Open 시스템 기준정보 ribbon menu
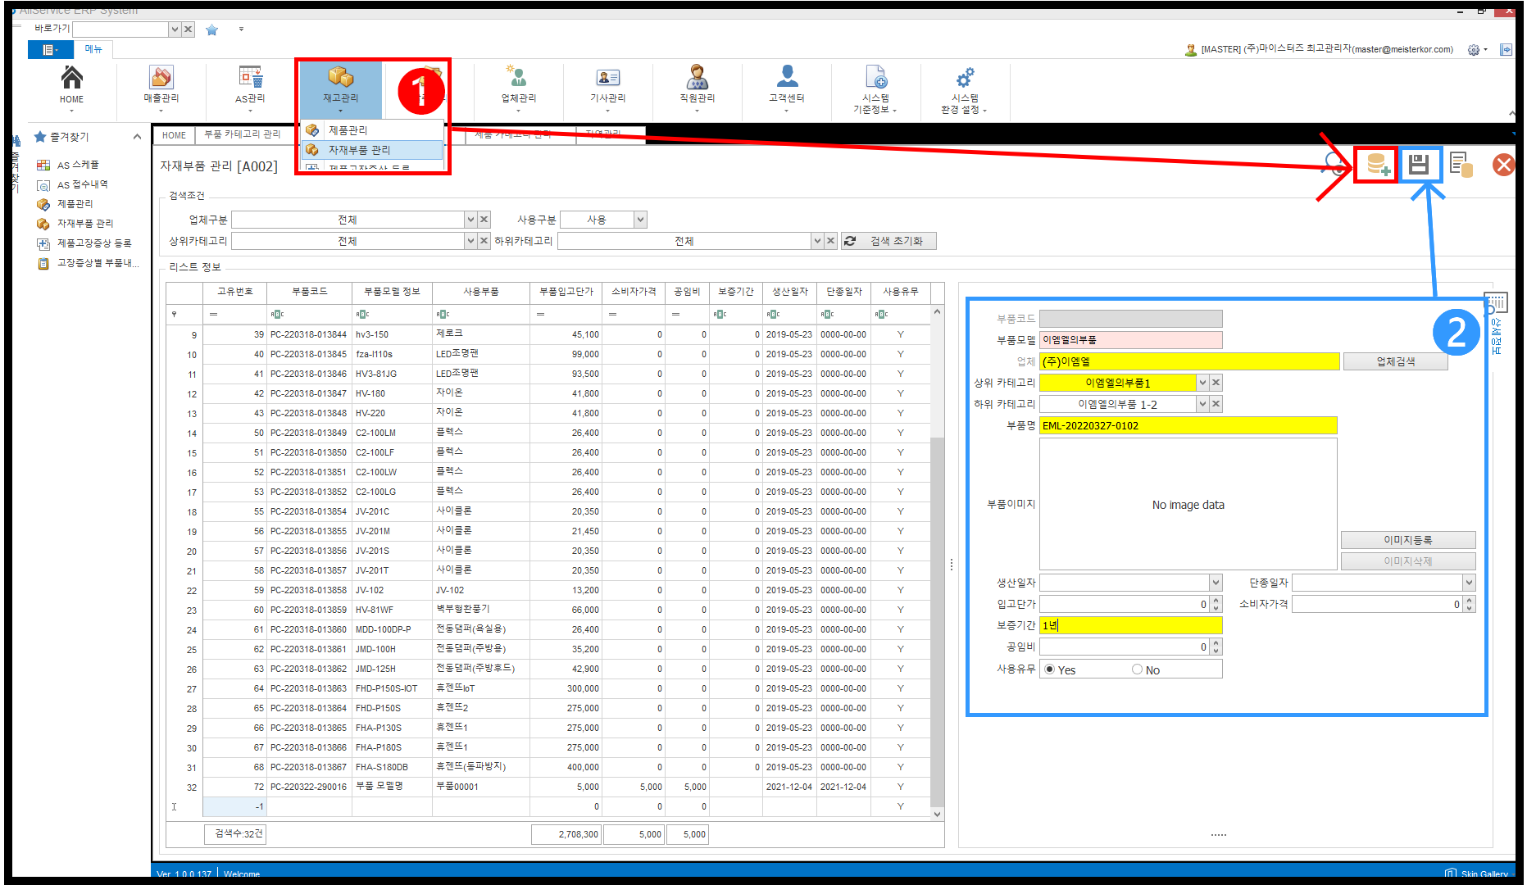 tap(875, 88)
